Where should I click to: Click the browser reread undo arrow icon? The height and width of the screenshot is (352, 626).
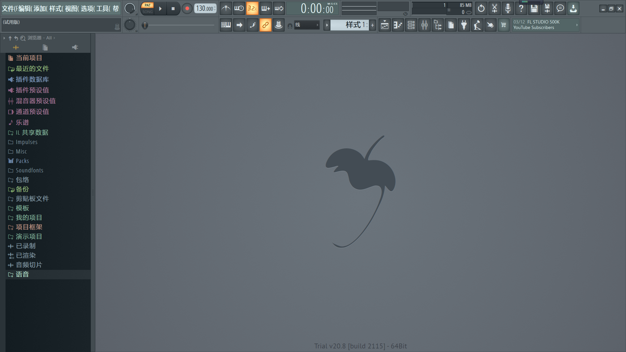[16, 38]
